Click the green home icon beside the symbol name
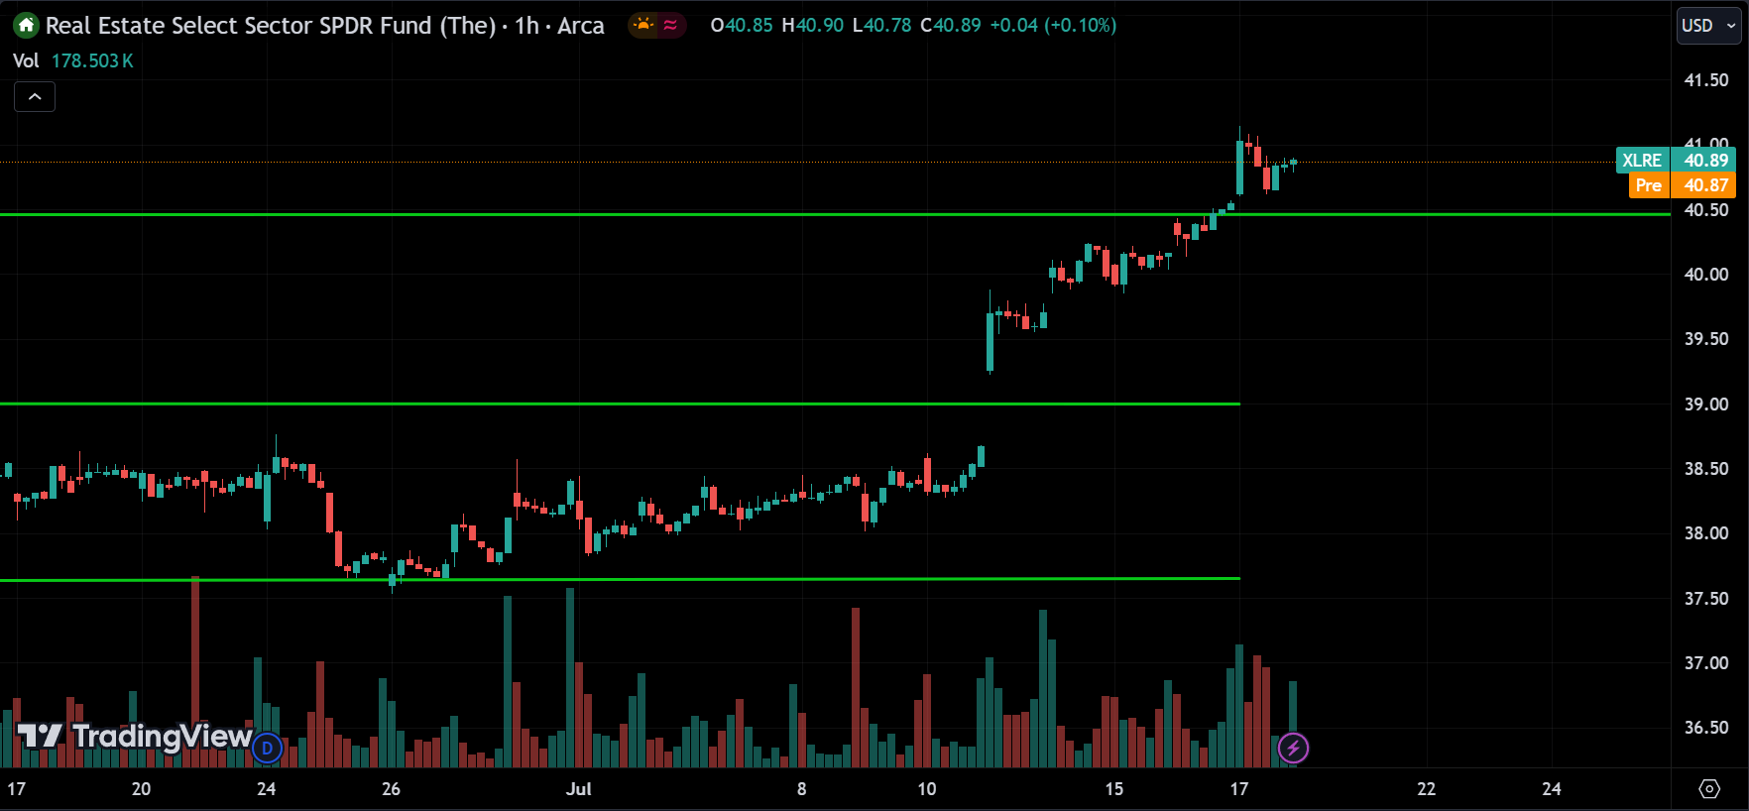The width and height of the screenshot is (1749, 811). 26,26
